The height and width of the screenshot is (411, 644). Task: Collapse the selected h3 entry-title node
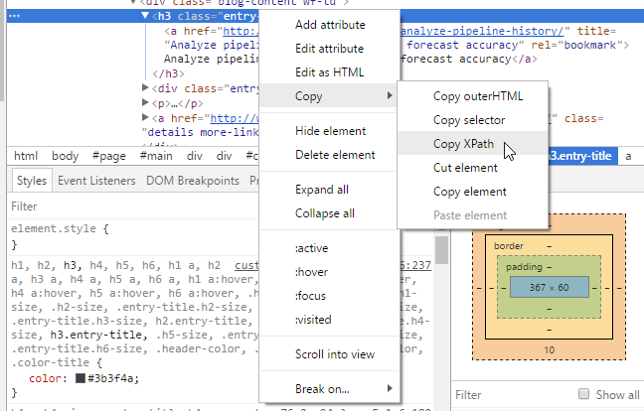[145, 16]
